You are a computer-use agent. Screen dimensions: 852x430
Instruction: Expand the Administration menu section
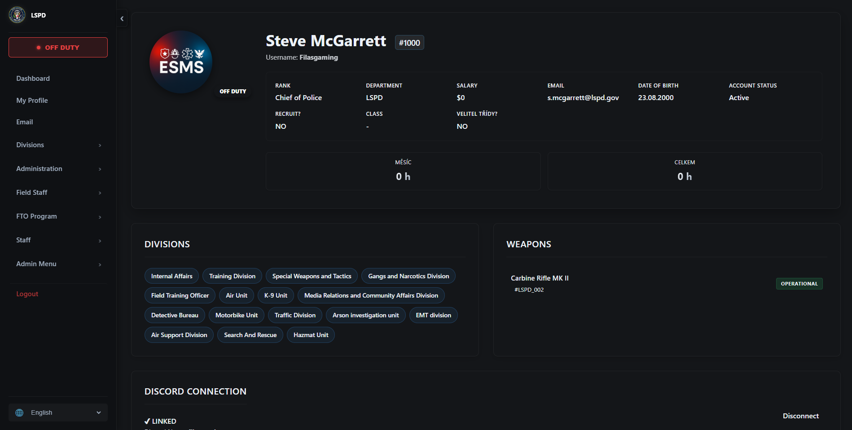(x=58, y=169)
